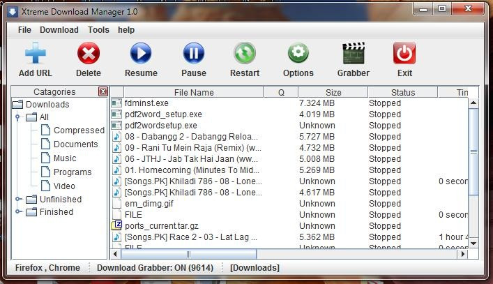Screen dimensions: 493x284
Task: Select the pdf2word_setup.exe row
Action: pos(289,114)
